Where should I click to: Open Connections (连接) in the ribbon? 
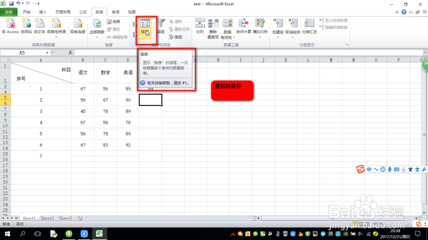[113, 21]
